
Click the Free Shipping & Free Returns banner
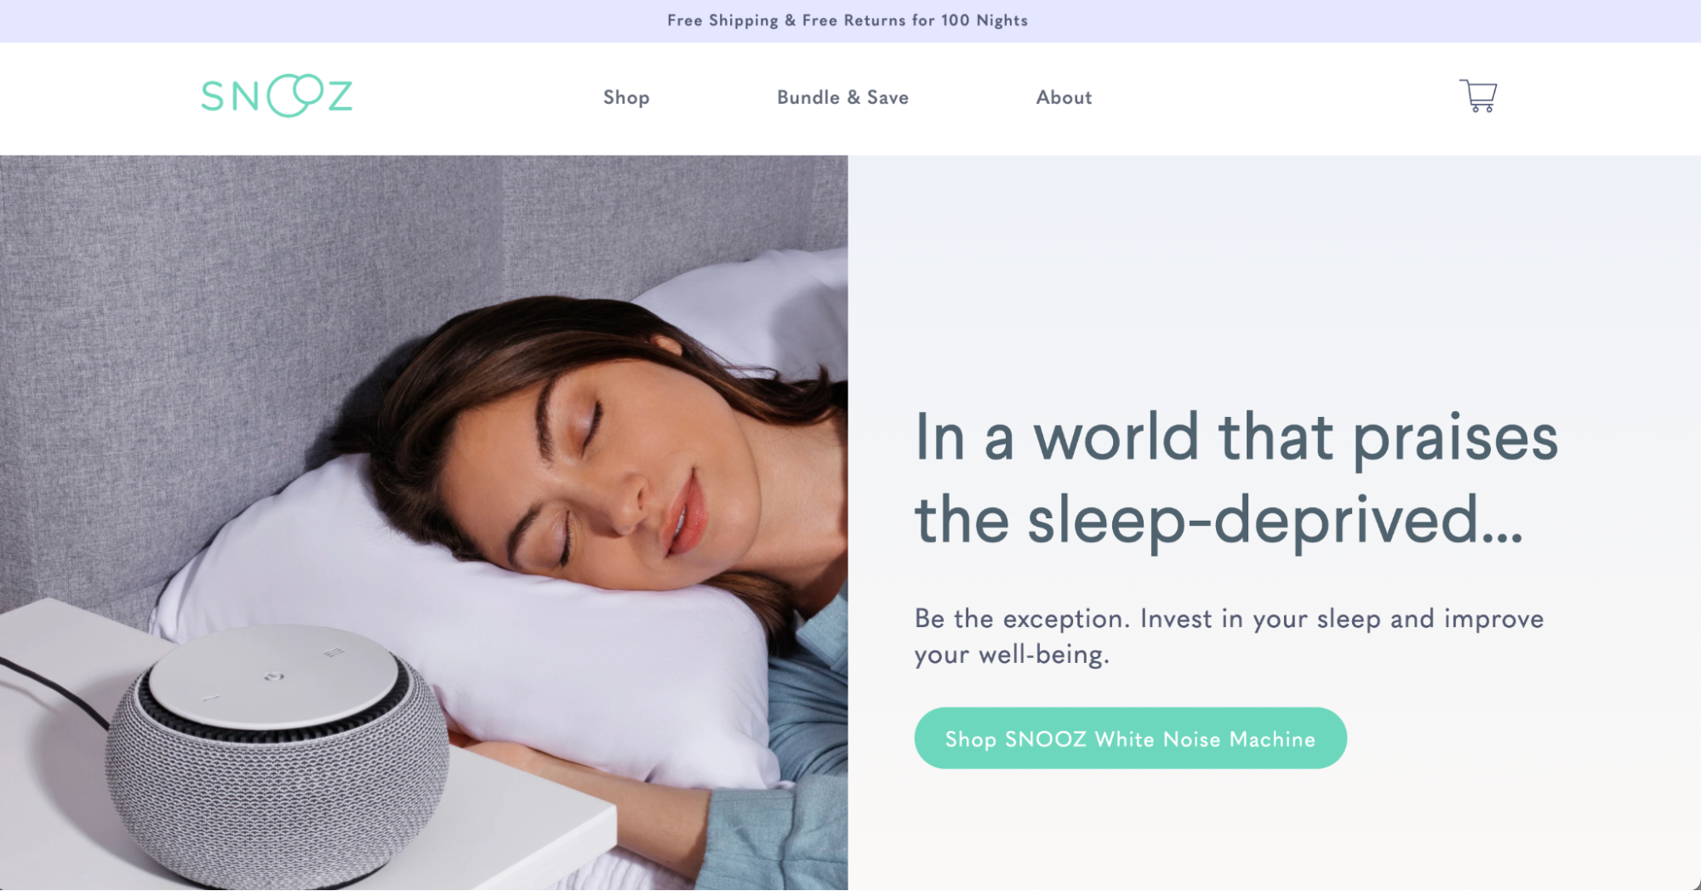[x=848, y=20]
